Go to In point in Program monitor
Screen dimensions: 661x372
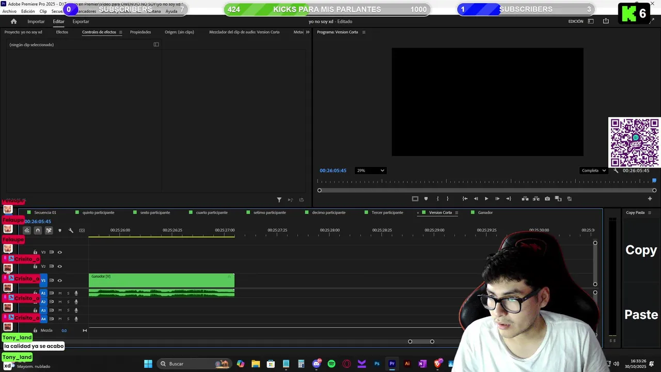465,198
